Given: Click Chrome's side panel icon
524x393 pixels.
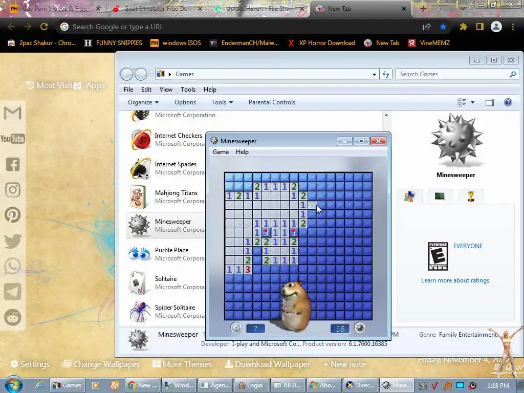Looking at the screenshot, I should (480, 27).
